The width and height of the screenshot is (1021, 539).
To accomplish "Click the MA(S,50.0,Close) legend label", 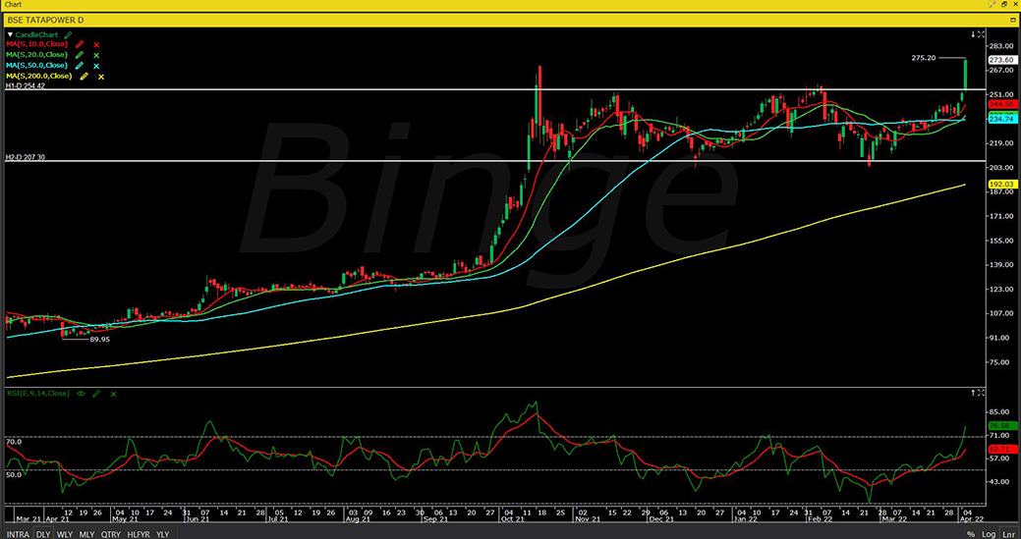I will tap(35, 66).
